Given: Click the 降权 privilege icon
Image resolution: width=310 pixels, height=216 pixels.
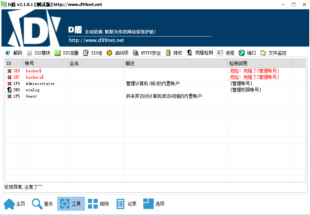Looking at the screenshot, I should click(x=168, y=53).
